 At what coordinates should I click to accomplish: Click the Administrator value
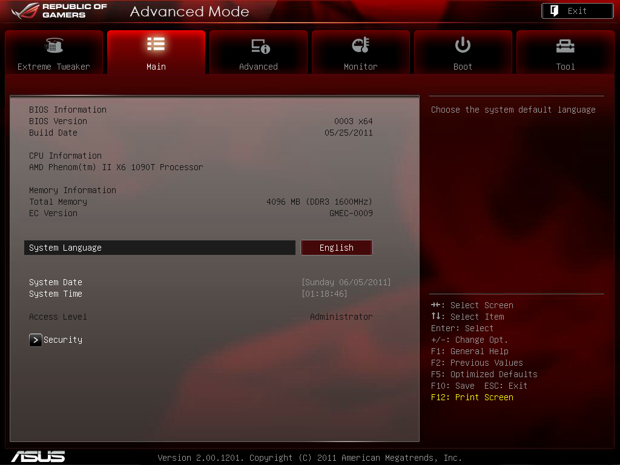click(341, 316)
